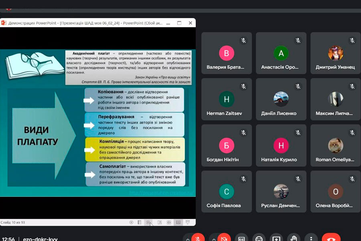Select the Herman Zaitsev avatar circle
The image size is (361, 241).
[x=227, y=99]
